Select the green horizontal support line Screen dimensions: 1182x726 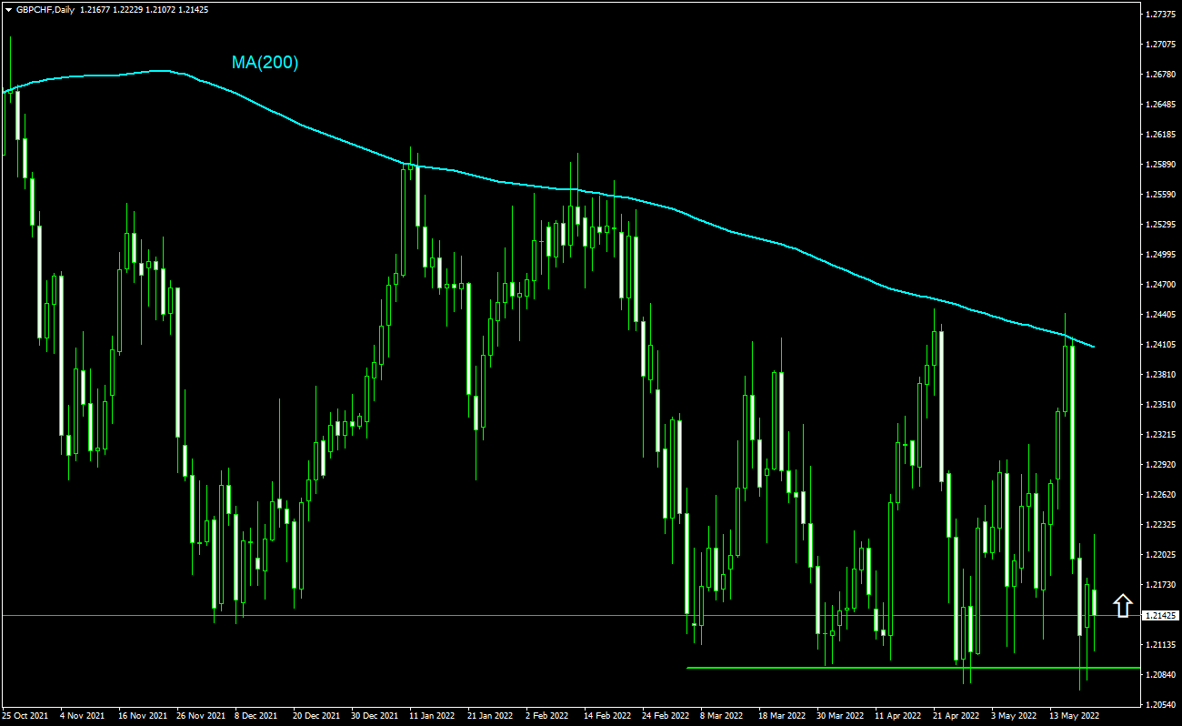[913, 668]
